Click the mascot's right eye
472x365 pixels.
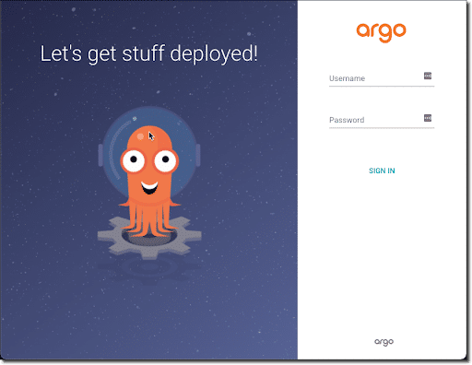[166, 160]
